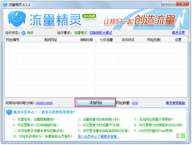Click 精灵会员中心 heading text

[44, 112]
